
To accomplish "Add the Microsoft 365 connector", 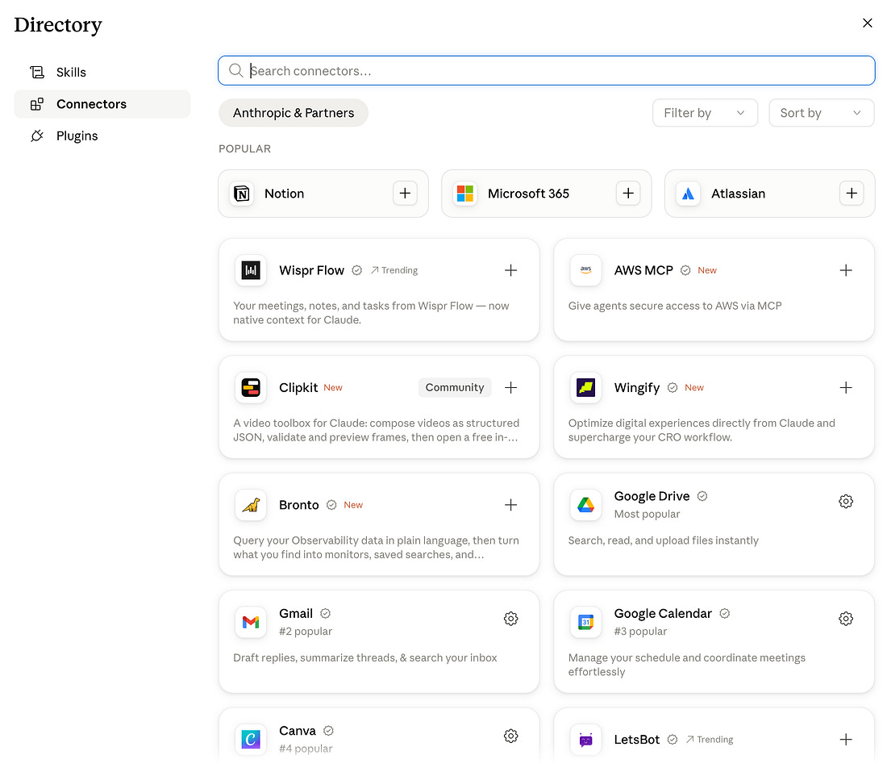I will pos(628,194).
